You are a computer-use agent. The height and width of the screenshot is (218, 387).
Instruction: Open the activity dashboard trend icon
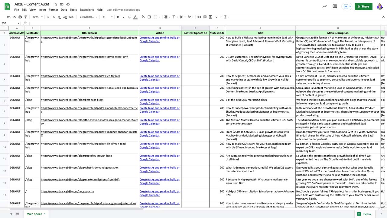tap(324, 6)
